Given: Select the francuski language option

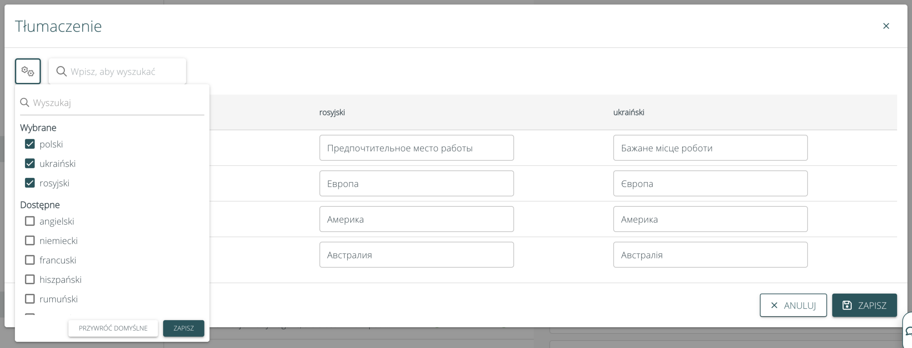Looking at the screenshot, I should tap(30, 260).
